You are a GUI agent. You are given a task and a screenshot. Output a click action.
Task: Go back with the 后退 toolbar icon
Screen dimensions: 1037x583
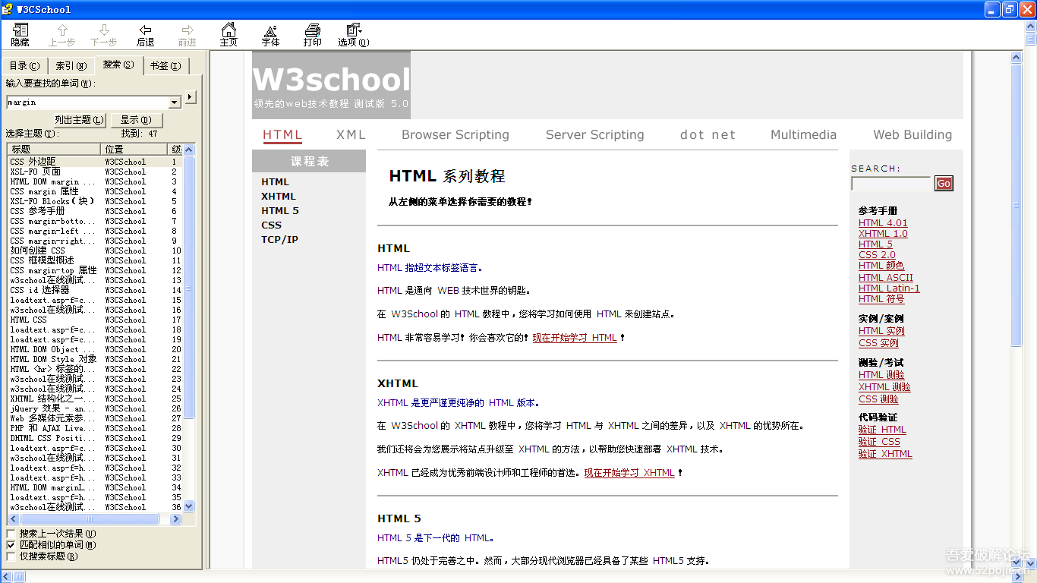(145, 35)
